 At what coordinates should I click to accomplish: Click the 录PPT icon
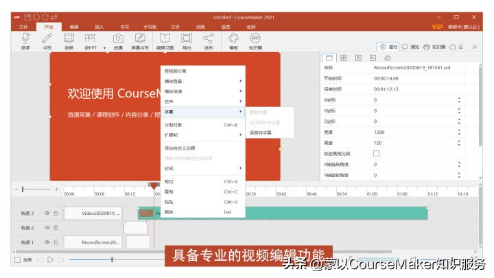click(x=90, y=38)
